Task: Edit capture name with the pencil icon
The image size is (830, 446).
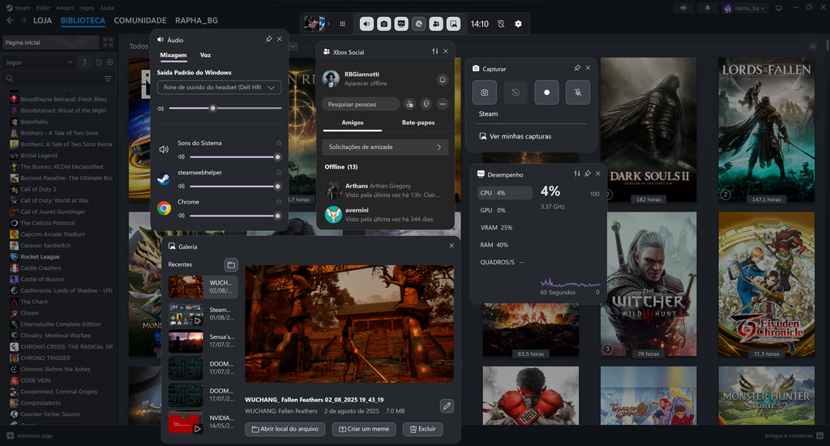Action: pos(447,405)
